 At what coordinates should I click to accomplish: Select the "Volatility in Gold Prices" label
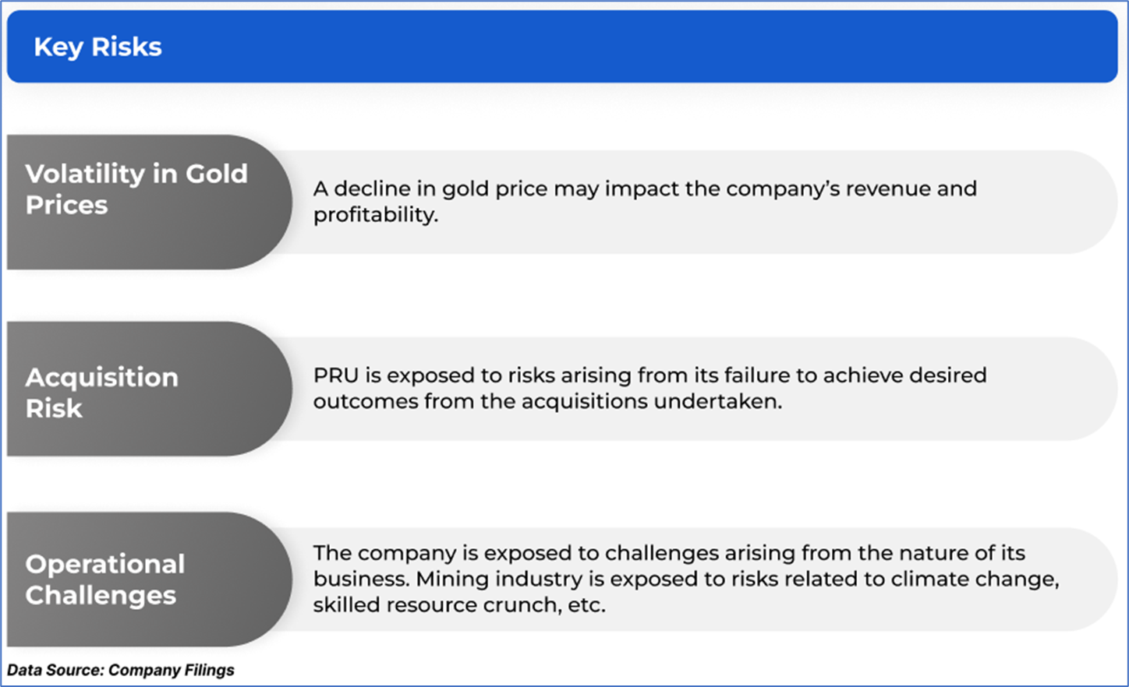[136, 189]
